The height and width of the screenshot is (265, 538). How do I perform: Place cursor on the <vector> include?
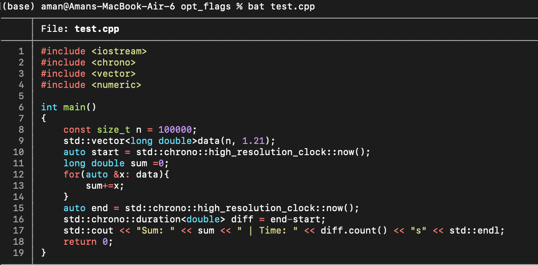pos(114,74)
